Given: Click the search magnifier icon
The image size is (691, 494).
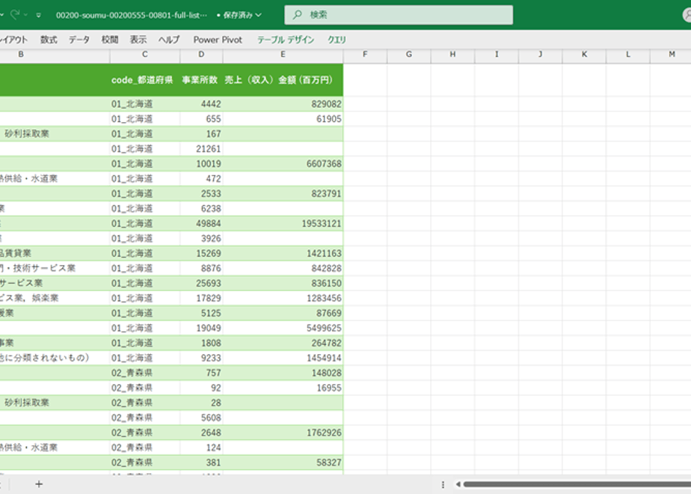Looking at the screenshot, I should 298,14.
